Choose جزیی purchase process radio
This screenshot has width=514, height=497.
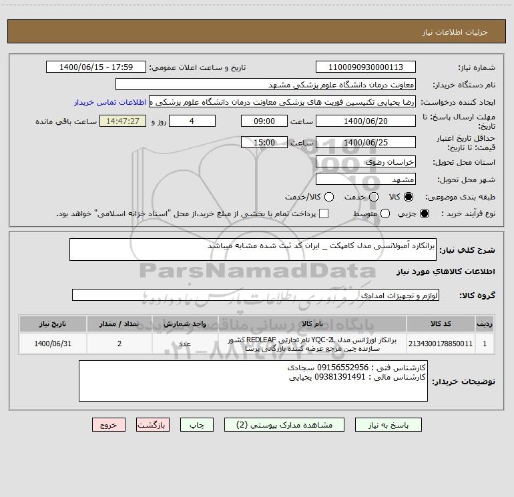[x=424, y=213]
